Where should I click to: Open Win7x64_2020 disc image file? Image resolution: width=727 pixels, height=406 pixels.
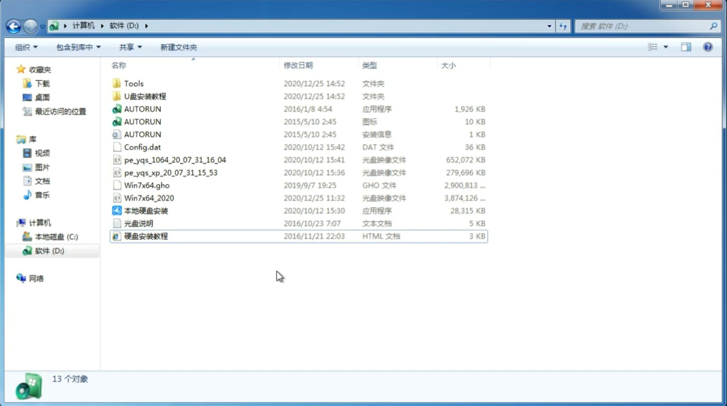pyautogui.click(x=148, y=198)
